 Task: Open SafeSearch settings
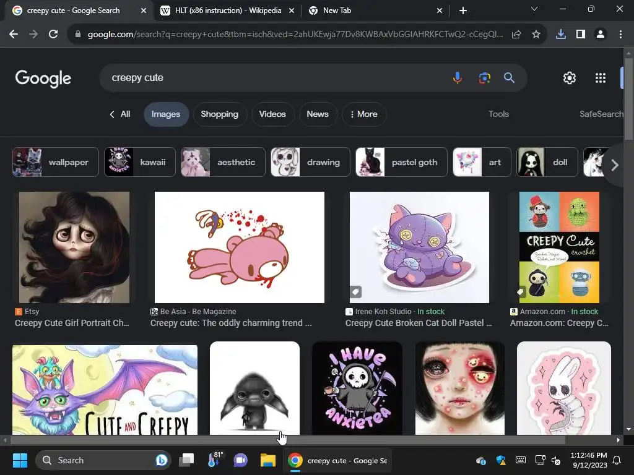pos(601,114)
